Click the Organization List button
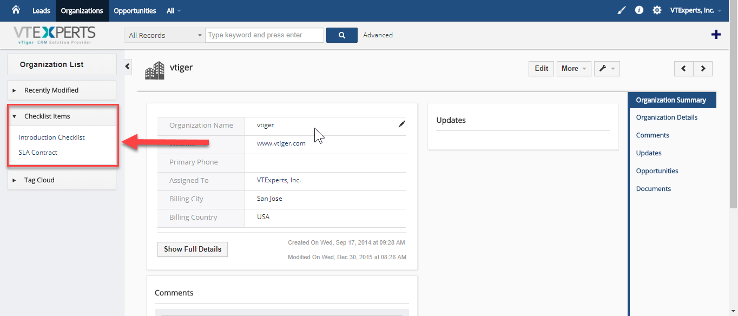The width and height of the screenshot is (738, 316). [62, 64]
